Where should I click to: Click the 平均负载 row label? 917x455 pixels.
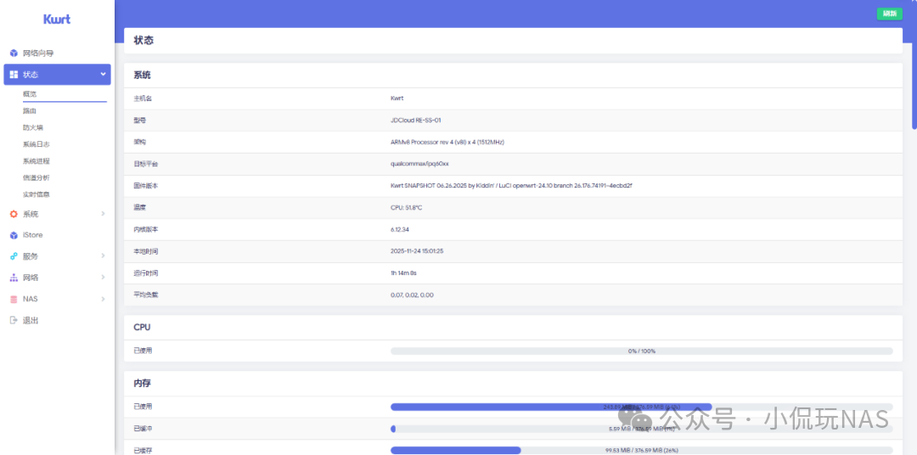(146, 295)
